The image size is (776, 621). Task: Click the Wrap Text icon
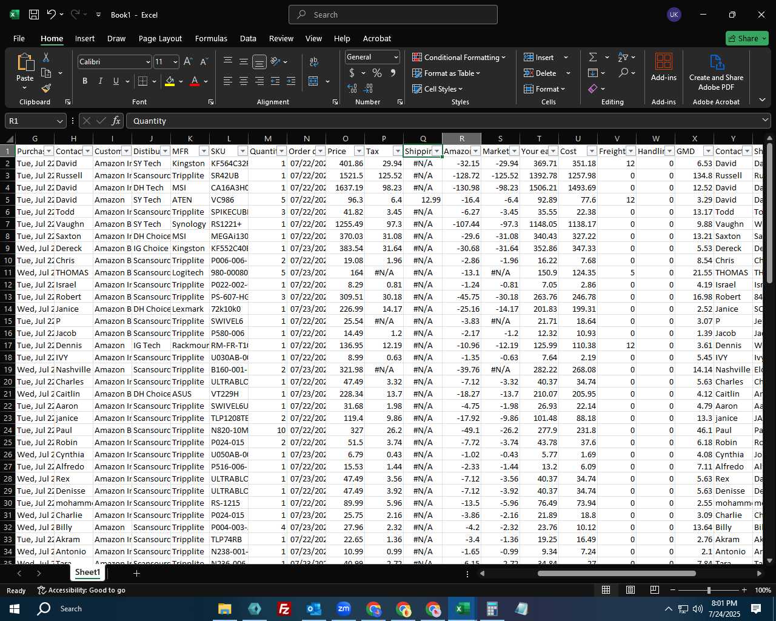tap(314, 61)
